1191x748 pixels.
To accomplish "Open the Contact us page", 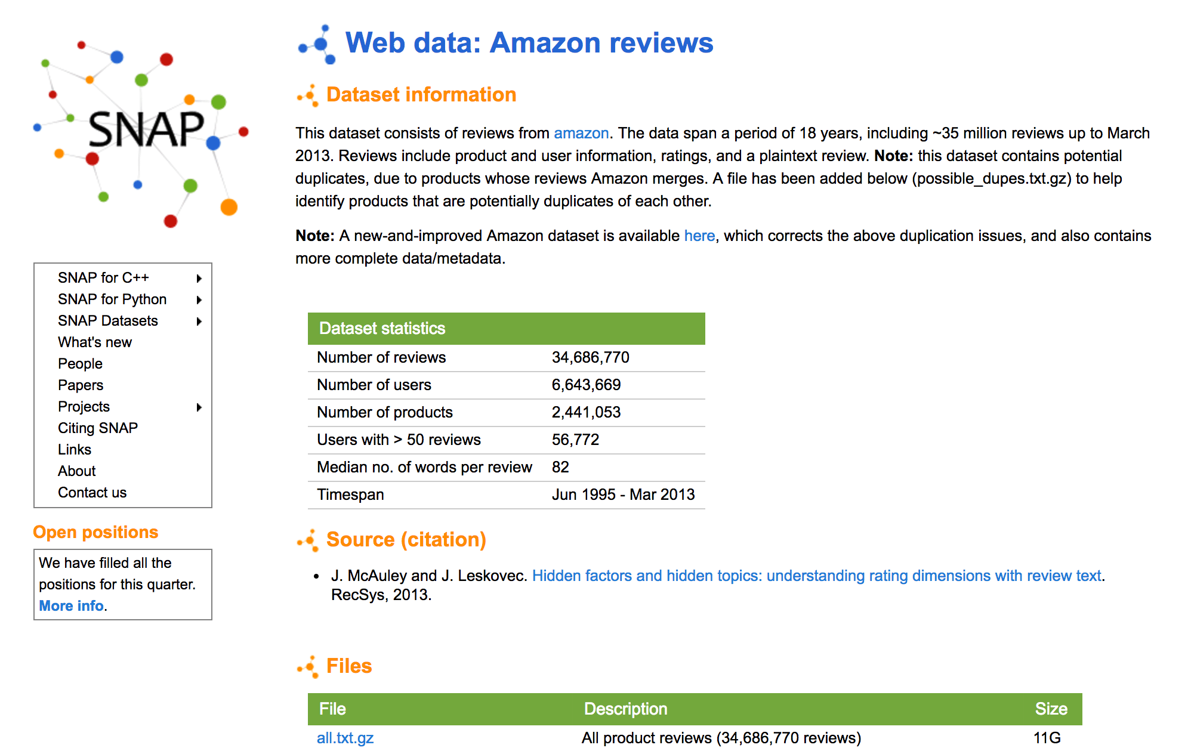I will pyautogui.click(x=92, y=493).
